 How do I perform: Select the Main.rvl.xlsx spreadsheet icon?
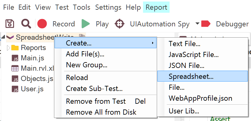tap(15, 68)
